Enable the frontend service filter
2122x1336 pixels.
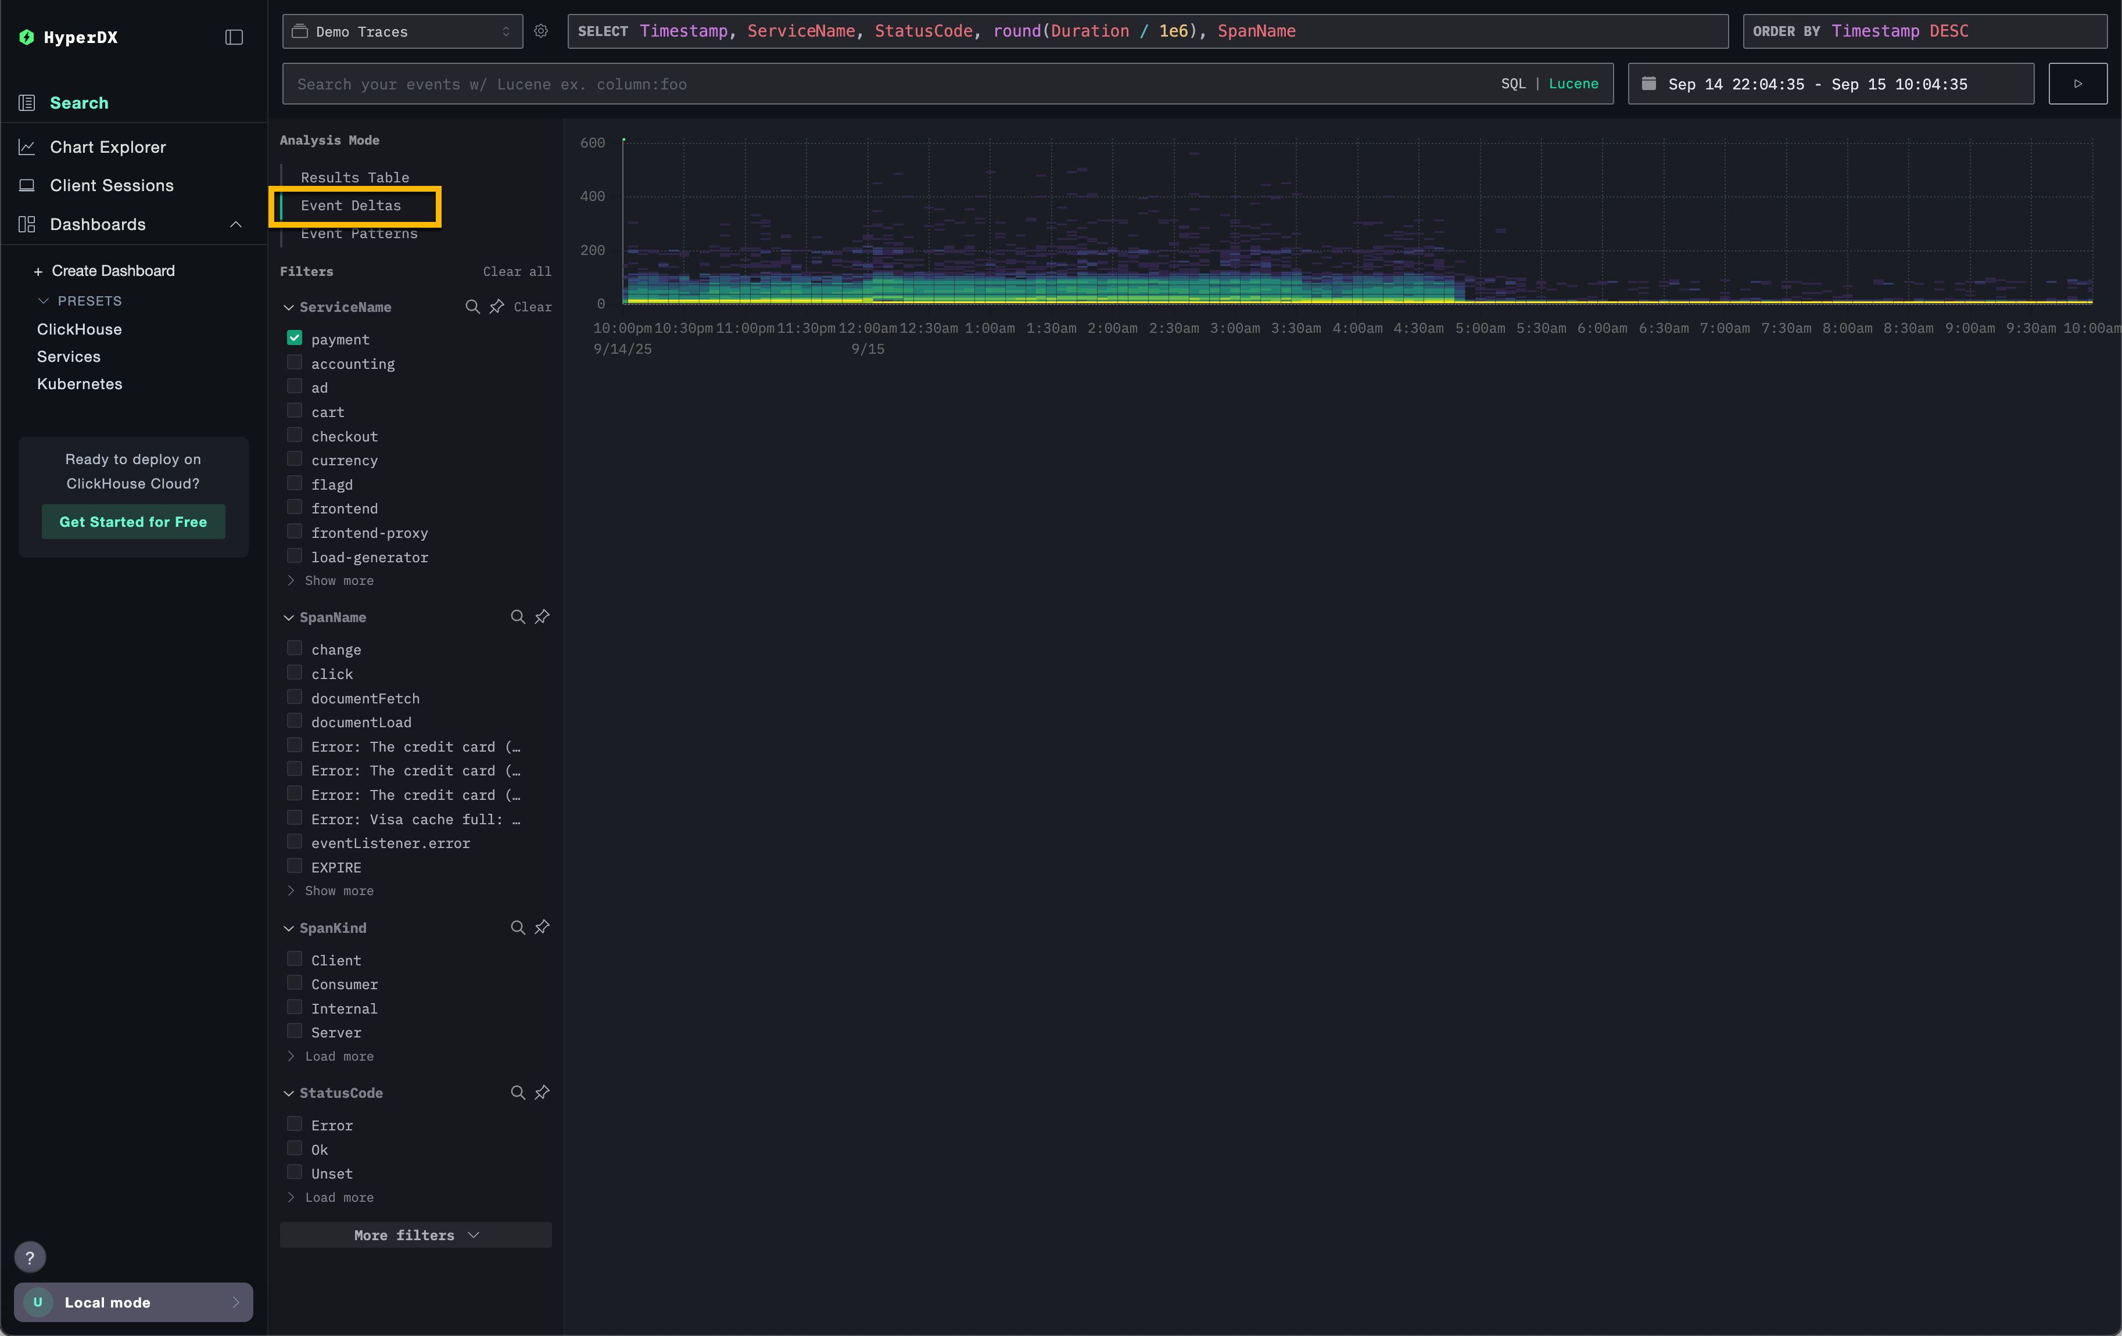[x=293, y=507]
